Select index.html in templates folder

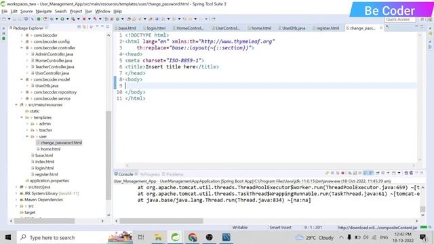coord(45,161)
